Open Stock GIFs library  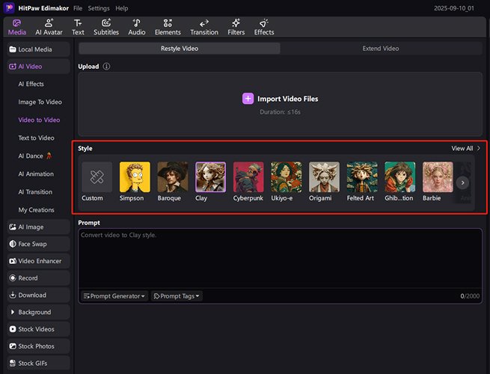(38, 363)
